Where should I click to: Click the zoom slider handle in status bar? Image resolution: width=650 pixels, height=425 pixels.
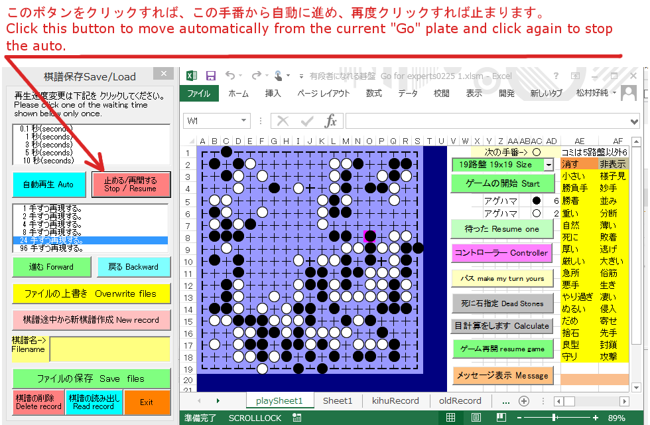tap(554, 418)
